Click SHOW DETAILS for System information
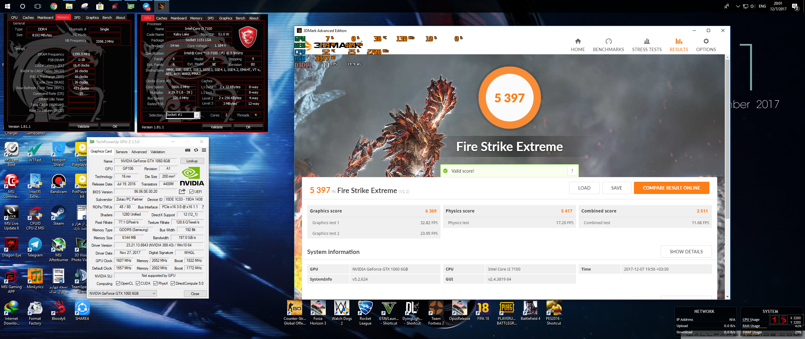The image size is (805, 339). click(x=686, y=252)
